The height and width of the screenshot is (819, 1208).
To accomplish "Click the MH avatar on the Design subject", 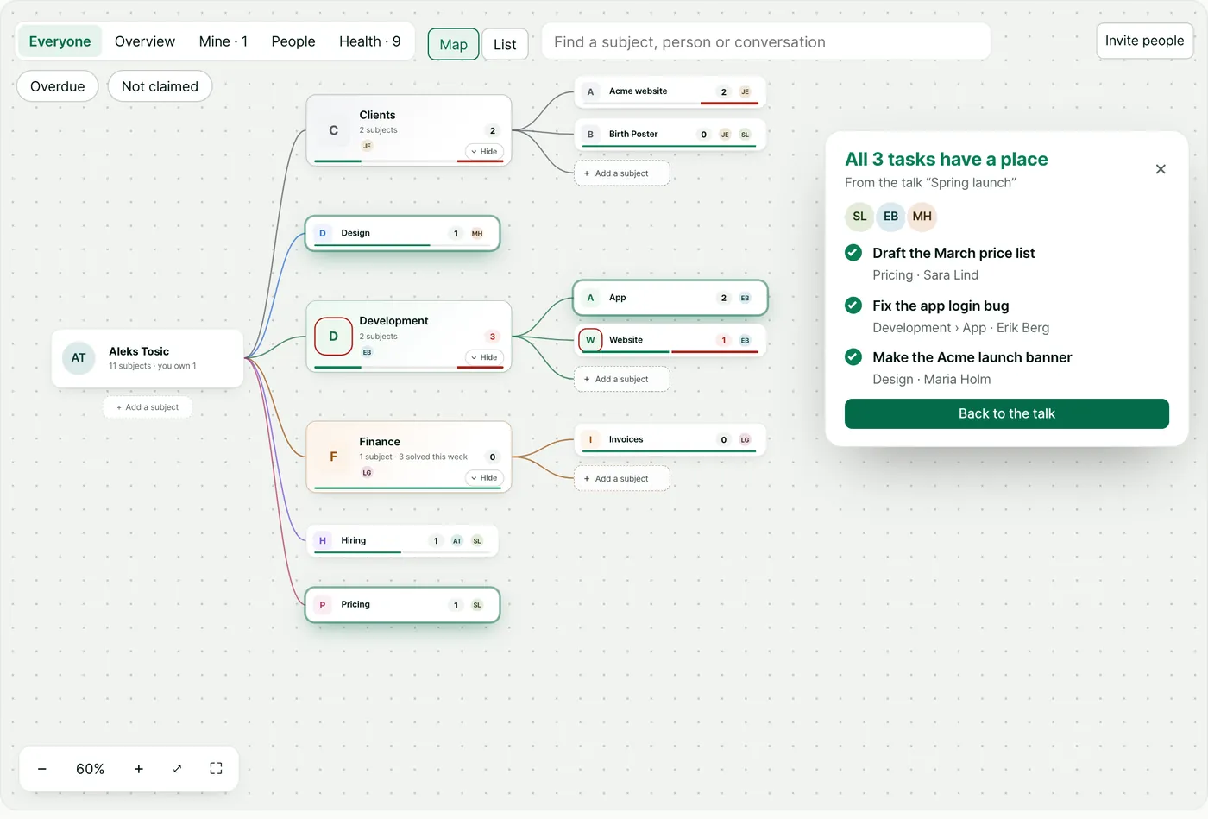I will click(x=477, y=234).
